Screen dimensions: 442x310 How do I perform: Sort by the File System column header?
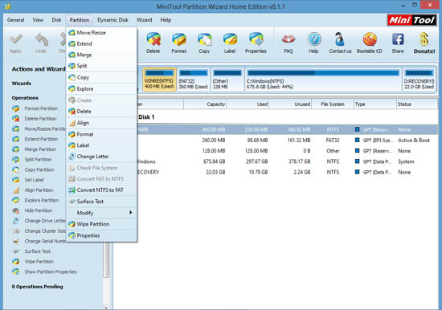(x=333, y=104)
